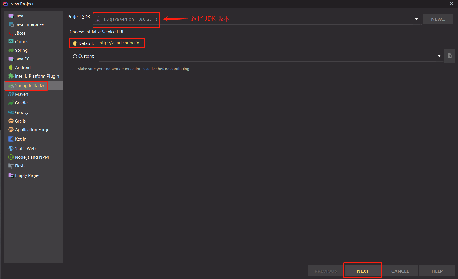Screen dimensions: 458x279
Task: Click the PREVIOUS button
Action: click(x=326, y=271)
